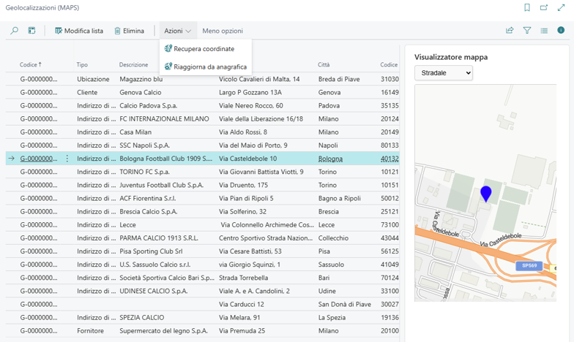Click the SP569 road badge on map

(x=529, y=266)
